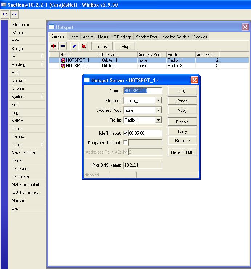Open the Profiles button in the toolbar

point(102,46)
